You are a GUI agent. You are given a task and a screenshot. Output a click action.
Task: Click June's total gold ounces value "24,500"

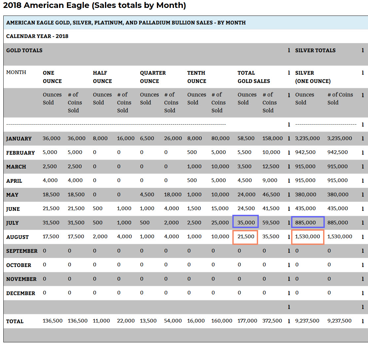pyautogui.click(x=246, y=209)
